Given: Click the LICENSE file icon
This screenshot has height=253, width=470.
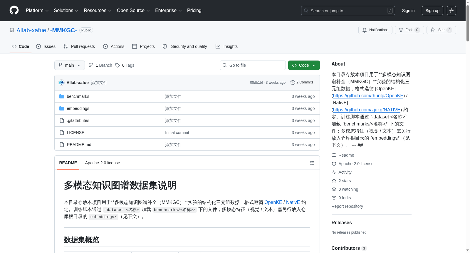Looking at the screenshot, I should click(x=62, y=133).
